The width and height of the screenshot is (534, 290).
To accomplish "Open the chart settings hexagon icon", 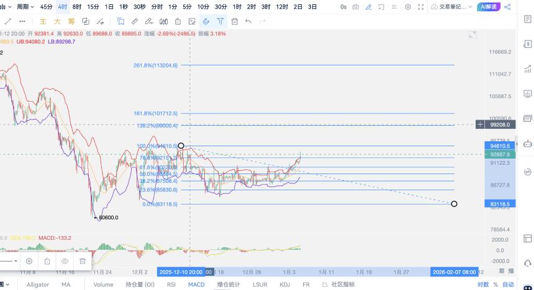I will (x=408, y=7).
